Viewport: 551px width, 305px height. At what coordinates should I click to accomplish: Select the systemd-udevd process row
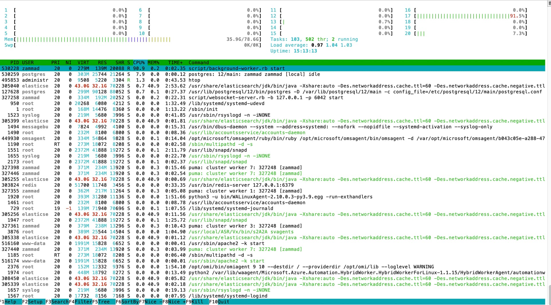pos(273,103)
